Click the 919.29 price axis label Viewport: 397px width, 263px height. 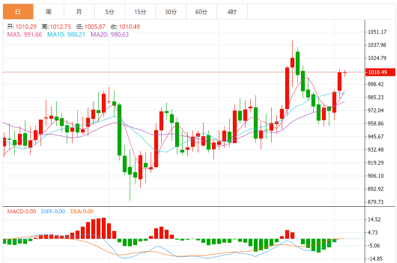coord(376,163)
